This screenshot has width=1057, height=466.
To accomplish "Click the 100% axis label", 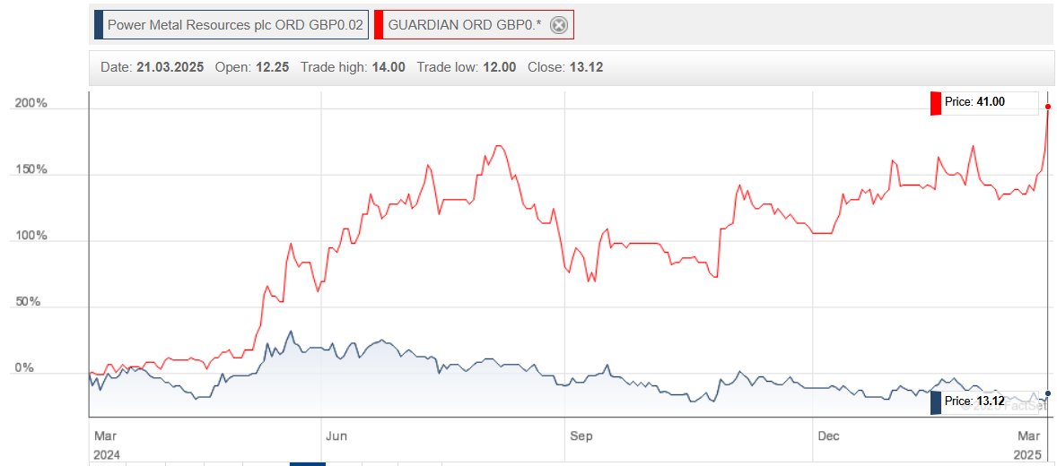I will (32, 237).
